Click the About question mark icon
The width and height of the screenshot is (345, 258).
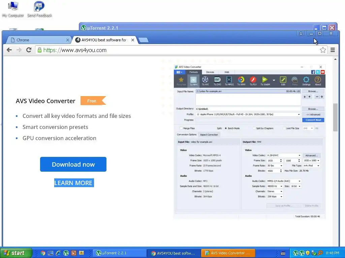(x=318, y=81)
